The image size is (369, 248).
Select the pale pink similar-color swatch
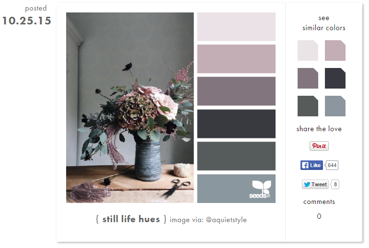coord(308,51)
